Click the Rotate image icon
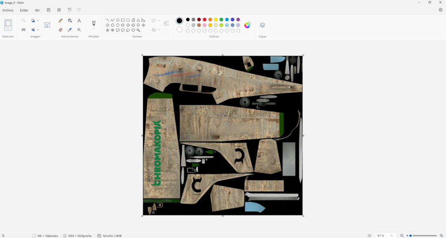This screenshot has height=238, width=446. pyautogui.click(x=33, y=20)
